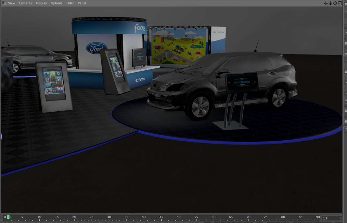This screenshot has width=347, height=223.
Task: Open the View menu
Action: tap(11, 3)
